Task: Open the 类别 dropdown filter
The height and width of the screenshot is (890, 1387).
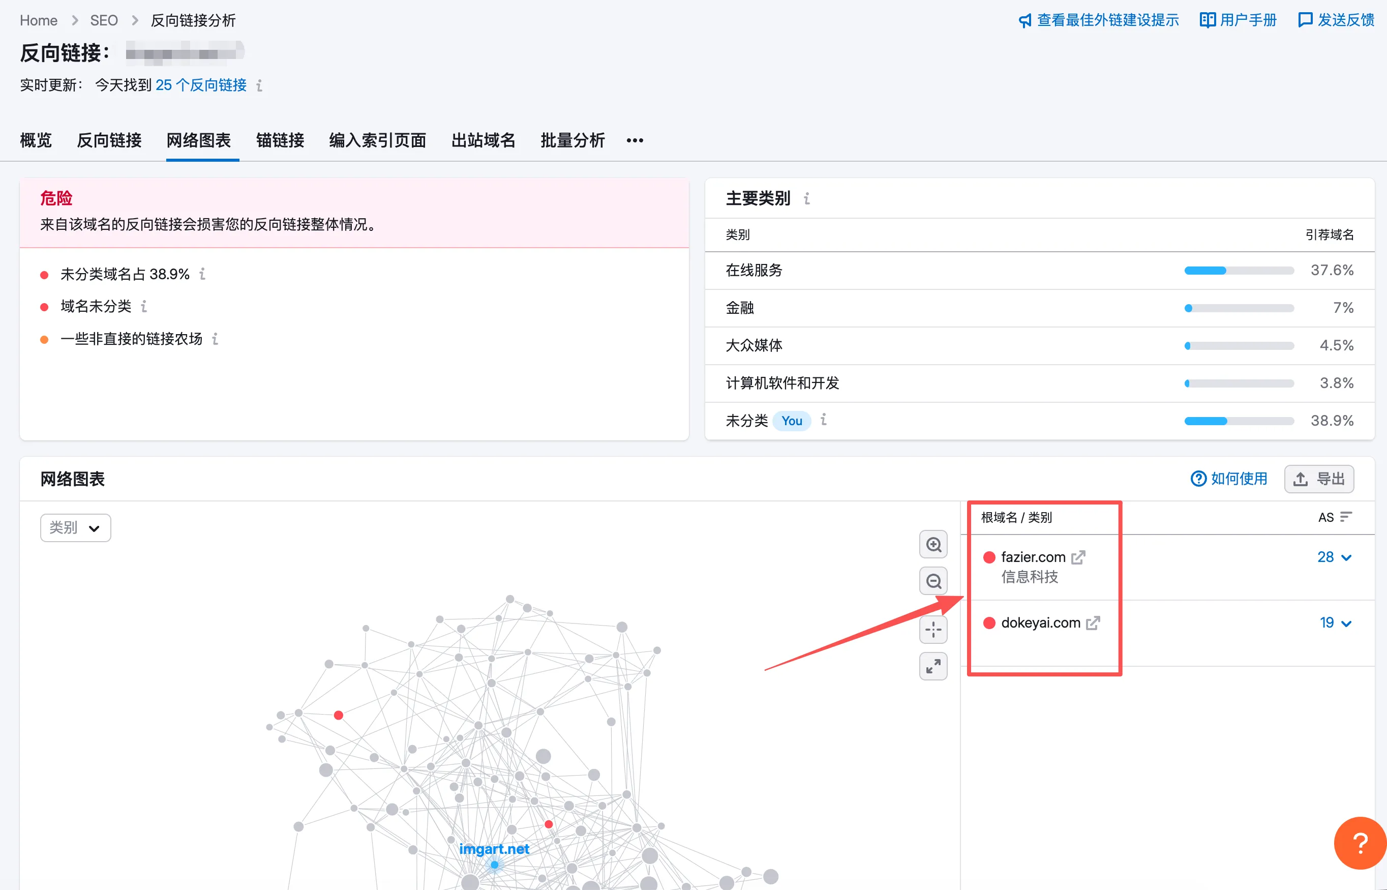Action: pos(75,528)
